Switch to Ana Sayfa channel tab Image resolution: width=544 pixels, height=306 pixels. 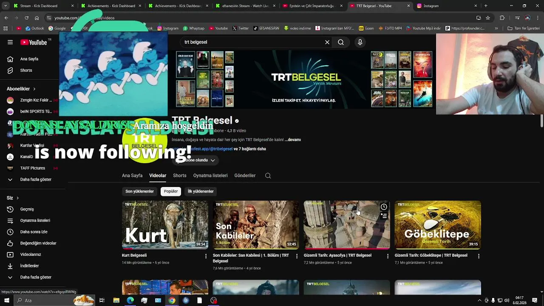click(132, 176)
